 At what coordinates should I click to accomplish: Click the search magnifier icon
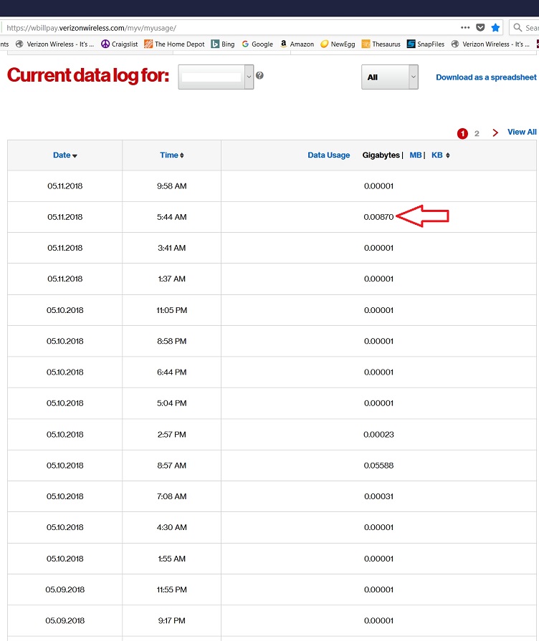click(517, 28)
